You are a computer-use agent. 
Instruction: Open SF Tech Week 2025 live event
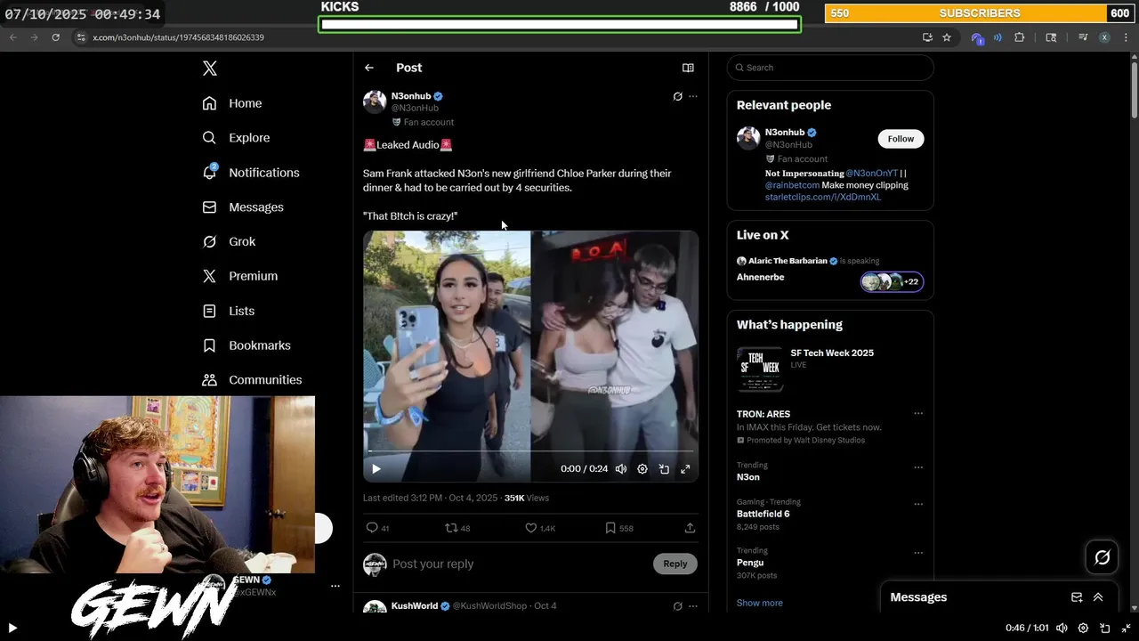click(x=829, y=369)
